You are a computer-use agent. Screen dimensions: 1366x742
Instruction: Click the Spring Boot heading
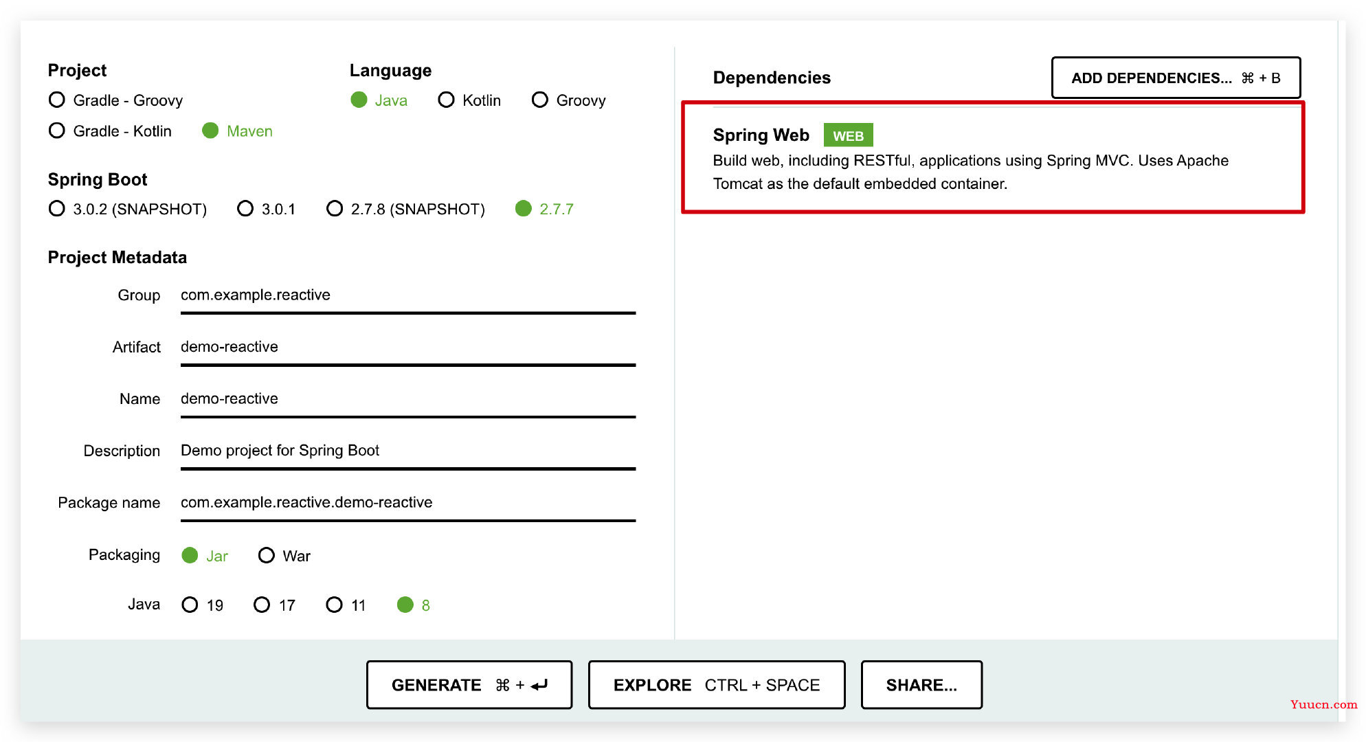point(98,179)
